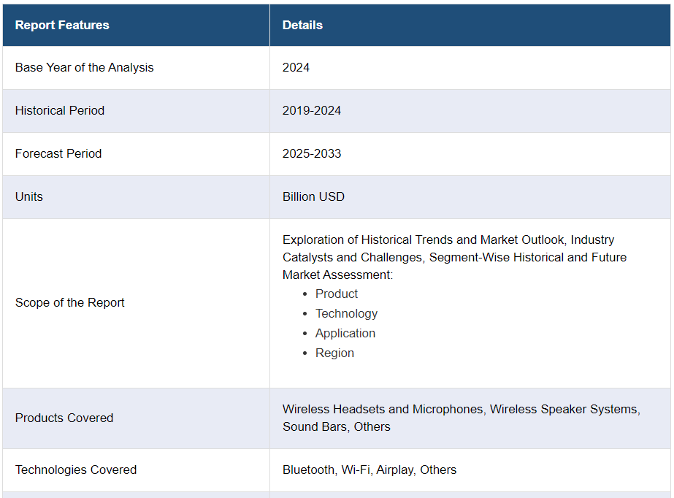This screenshot has width=674, height=498.
Task: Click the 'Region' bullet item
Action: coord(335,353)
